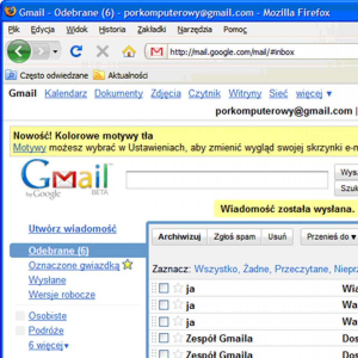This screenshot has width=358, height=358.
Task: Open the Historia menu
Action: pyautogui.click(x=112, y=29)
